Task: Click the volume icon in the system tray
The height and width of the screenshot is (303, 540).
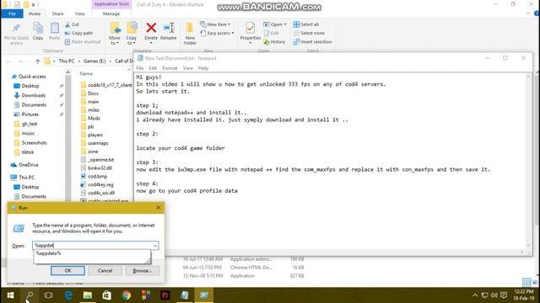Action: pyautogui.click(x=494, y=295)
